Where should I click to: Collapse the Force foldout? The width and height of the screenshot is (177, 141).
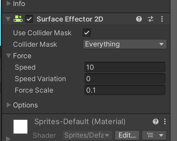point(9,56)
